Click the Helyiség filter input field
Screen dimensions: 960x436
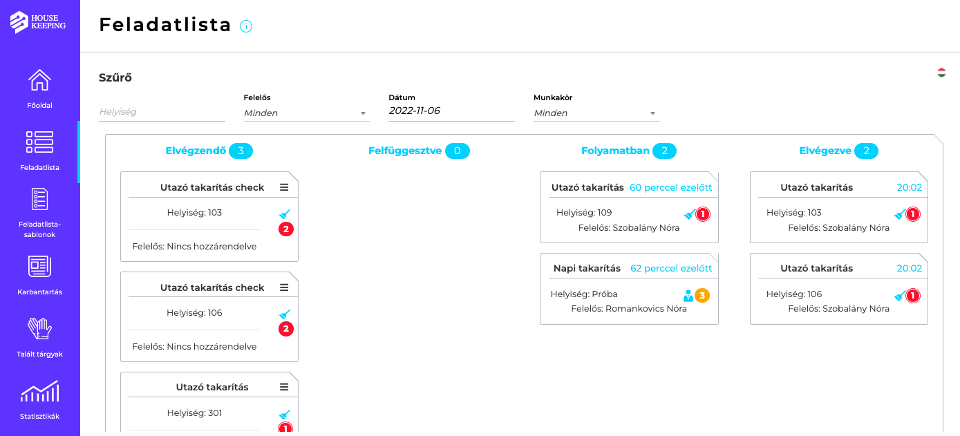(x=162, y=111)
